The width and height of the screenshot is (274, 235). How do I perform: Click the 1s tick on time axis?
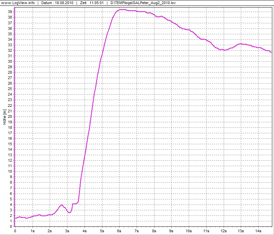33,231
